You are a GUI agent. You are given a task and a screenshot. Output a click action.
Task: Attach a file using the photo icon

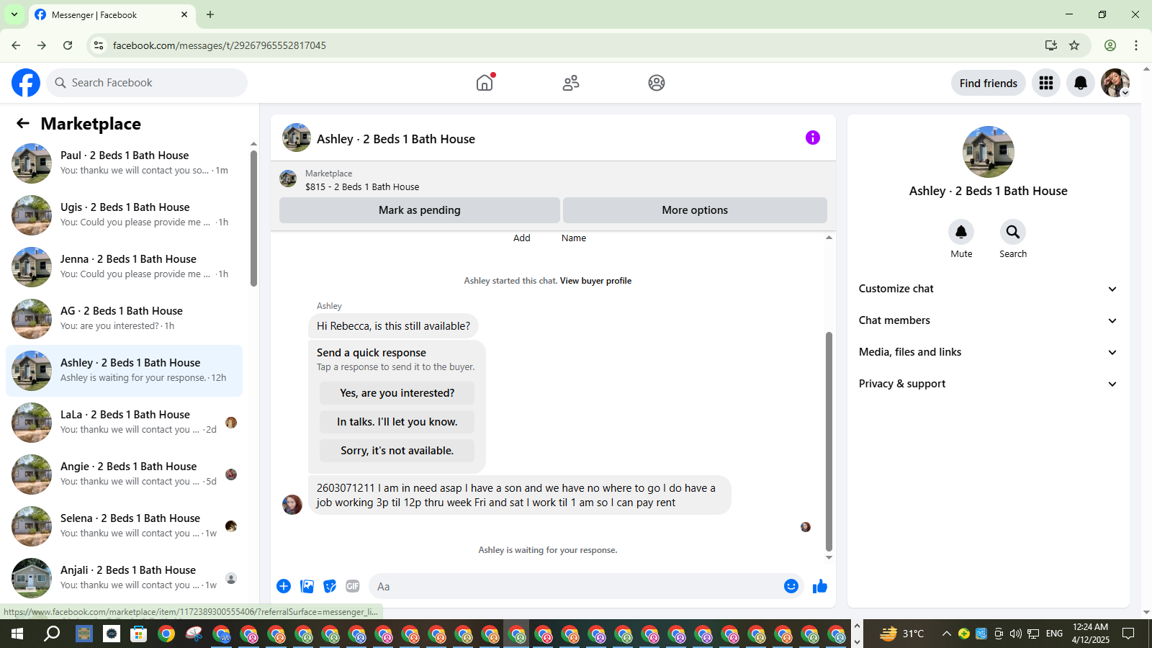[x=307, y=586]
